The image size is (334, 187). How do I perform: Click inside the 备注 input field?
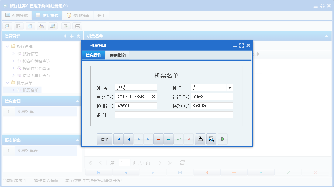174,114
